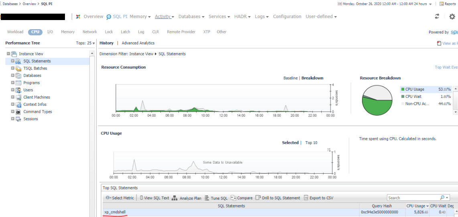Open the Tops: 25 dropdown
This screenshot has width=458, height=217.
point(85,43)
